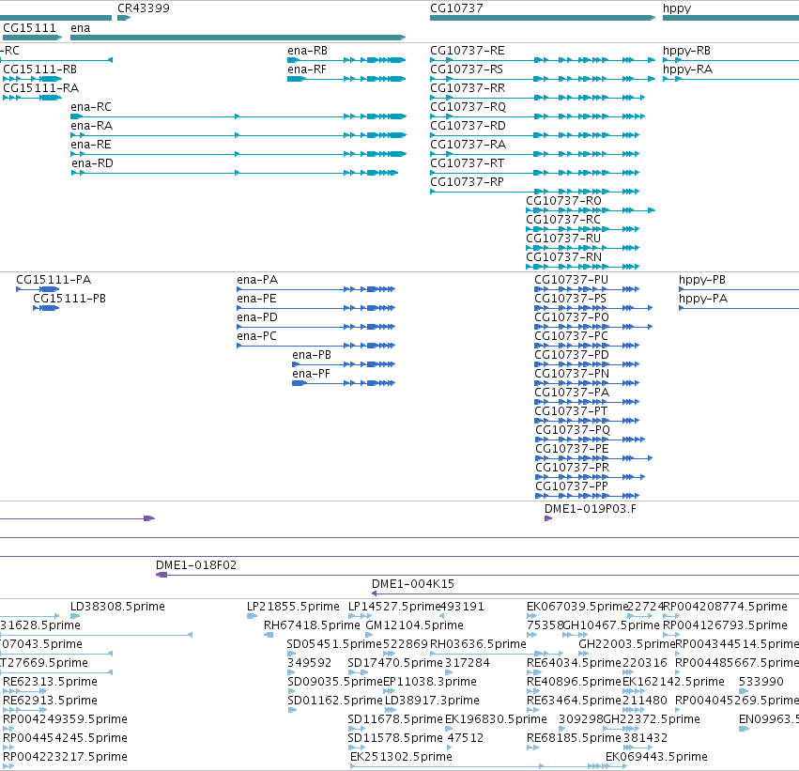Click transcript label ena-RC
The width and height of the screenshot is (799, 771).
(91, 107)
